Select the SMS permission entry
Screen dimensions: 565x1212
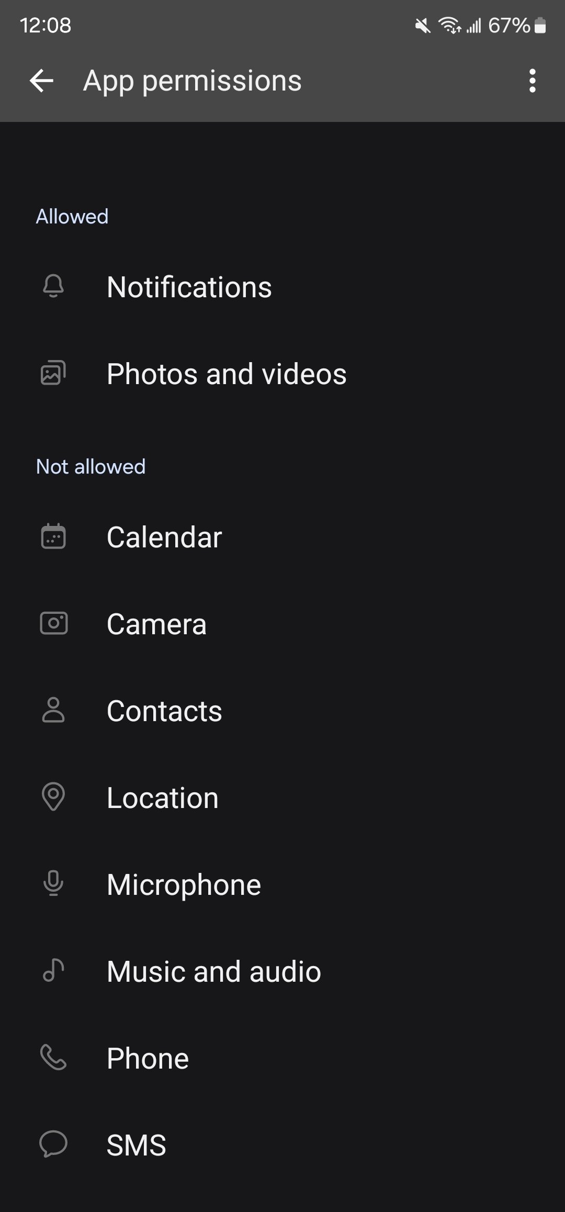[x=282, y=1145]
